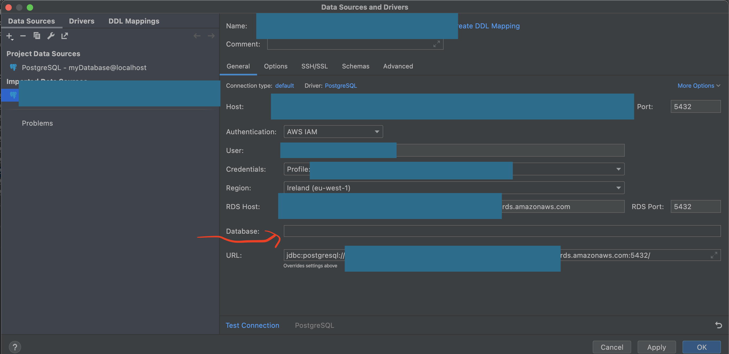Click the back navigation arrow
729x354 pixels.
tap(197, 36)
